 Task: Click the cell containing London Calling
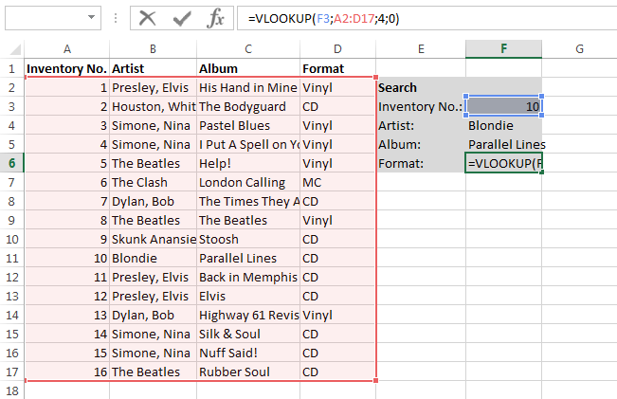click(247, 182)
